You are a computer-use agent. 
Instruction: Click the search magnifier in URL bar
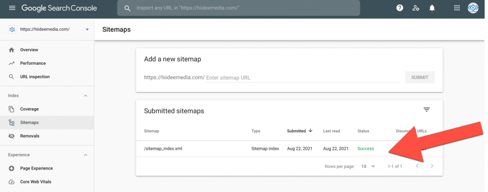(x=127, y=8)
